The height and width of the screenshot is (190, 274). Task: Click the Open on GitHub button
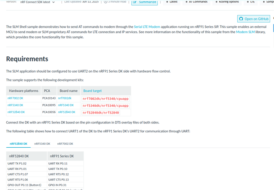pyautogui.click(x=253, y=19)
